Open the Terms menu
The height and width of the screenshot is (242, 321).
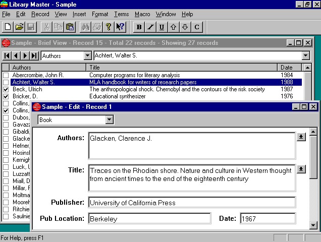(x=122, y=14)
